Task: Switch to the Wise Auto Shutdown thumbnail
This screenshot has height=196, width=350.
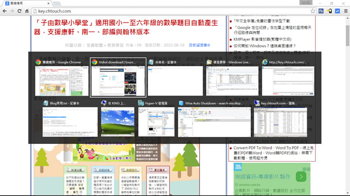Action: 214,122
